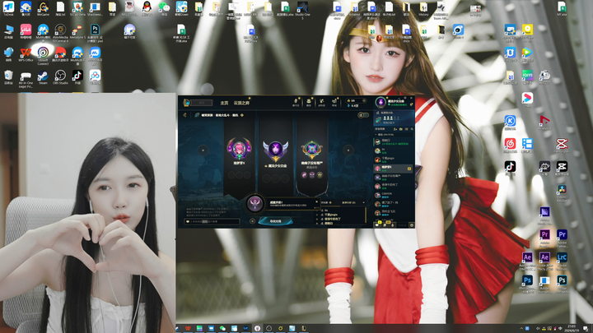Collapse the friends group header arrow
This screenshot has height=333, width=593.
pyautogui.click(x=376, y=134)
